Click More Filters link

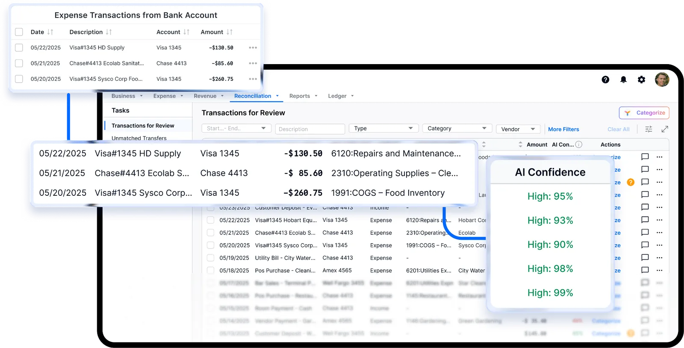563,129
